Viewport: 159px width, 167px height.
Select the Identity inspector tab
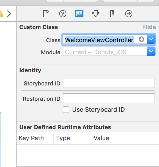pyautogui.click(x=79, y=14)
